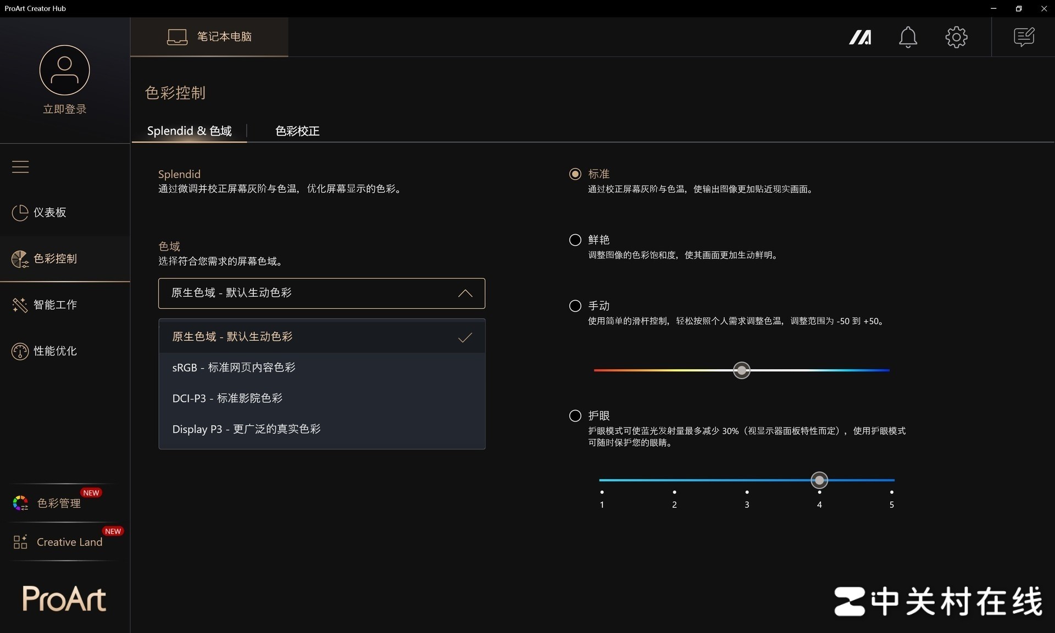Open the 仪表板 dashboard page

point(65,213)
